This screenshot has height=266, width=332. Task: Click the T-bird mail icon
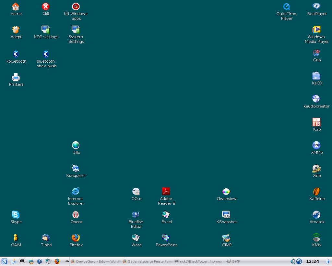tap(46, 238)
